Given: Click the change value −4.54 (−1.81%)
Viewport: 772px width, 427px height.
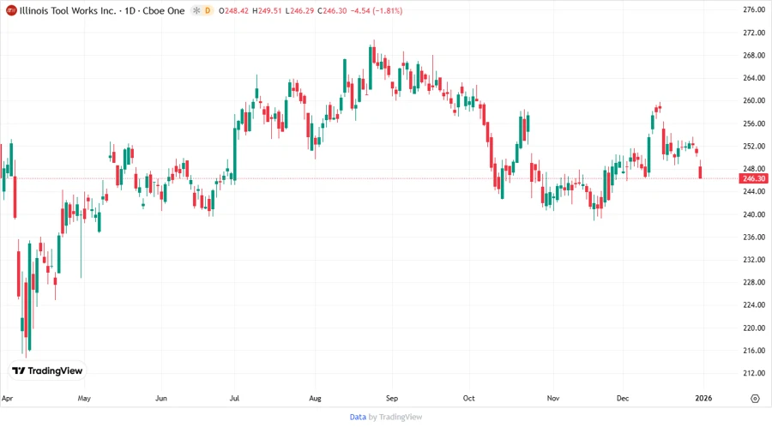Looking at the screenshot, I should tap(377, 11).
